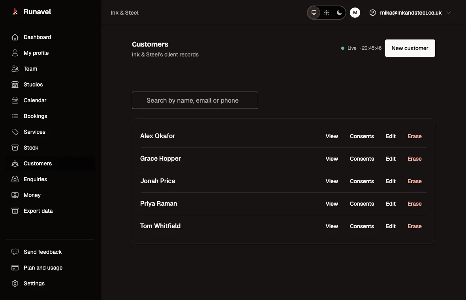Image resolution: width=466 pixels, height=300 pixels.
Task: Select Customers in the sidebar
Action: click(51, 163)
